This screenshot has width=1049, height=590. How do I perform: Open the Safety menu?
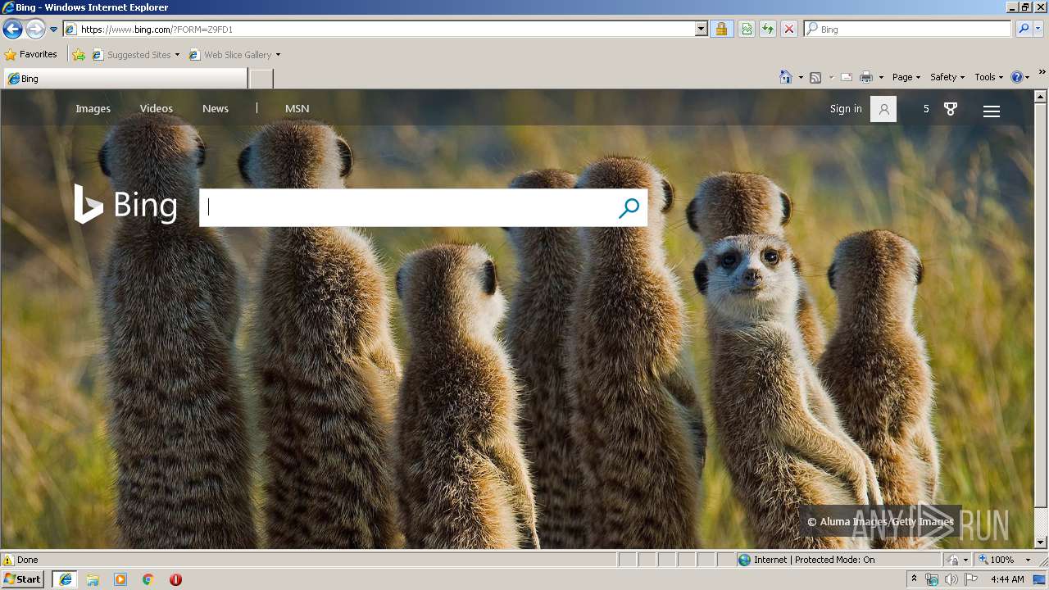[x=947, y=77]
